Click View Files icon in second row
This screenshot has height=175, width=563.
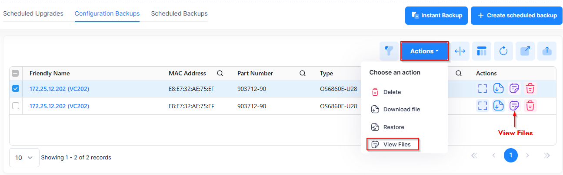tap(514, 105)
